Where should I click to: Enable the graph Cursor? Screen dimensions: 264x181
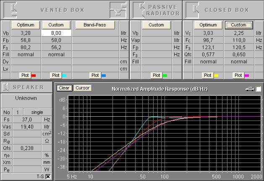pyautogui.click(x=83, y=88)
